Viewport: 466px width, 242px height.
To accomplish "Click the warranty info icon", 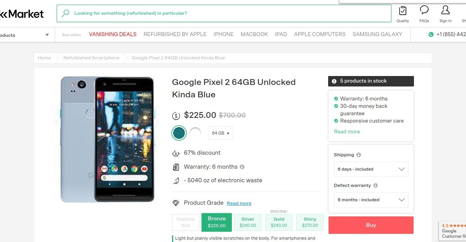I will tap(242, 167).
